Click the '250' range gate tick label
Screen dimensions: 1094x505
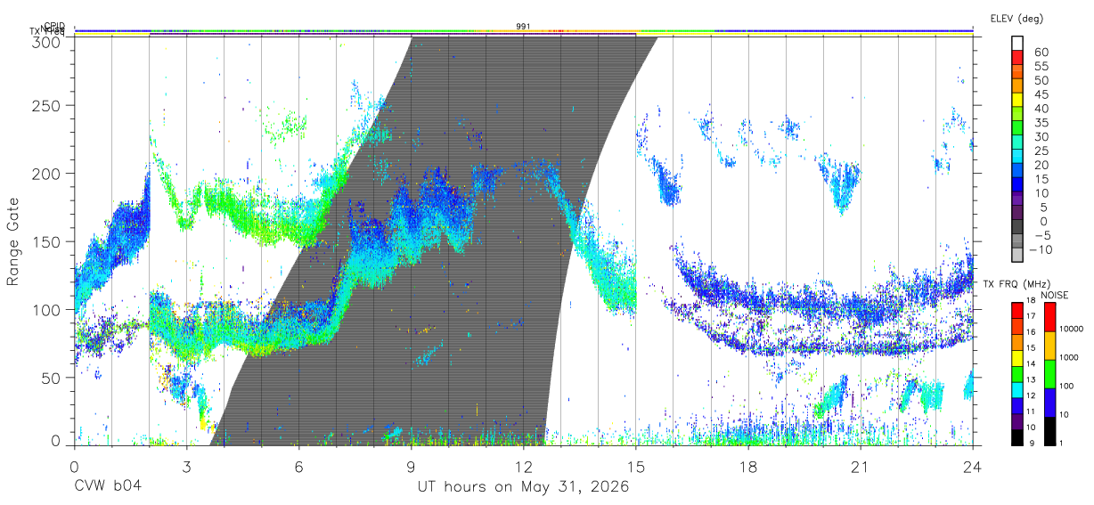pos(47,106)
